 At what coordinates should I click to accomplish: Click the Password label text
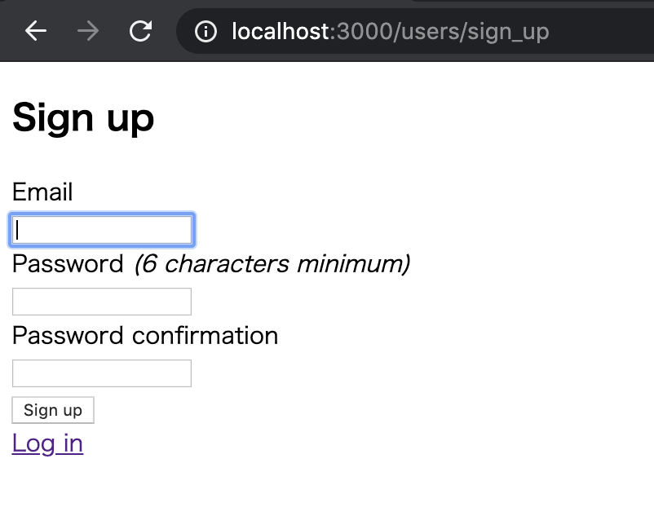(x=68, y=264)
